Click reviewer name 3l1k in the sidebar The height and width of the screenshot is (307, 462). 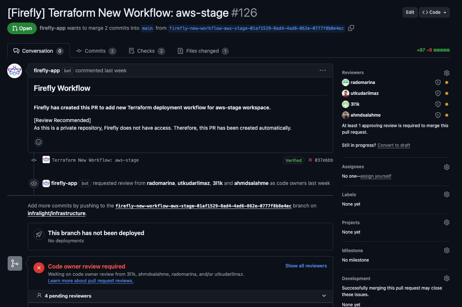pos(355,104)
